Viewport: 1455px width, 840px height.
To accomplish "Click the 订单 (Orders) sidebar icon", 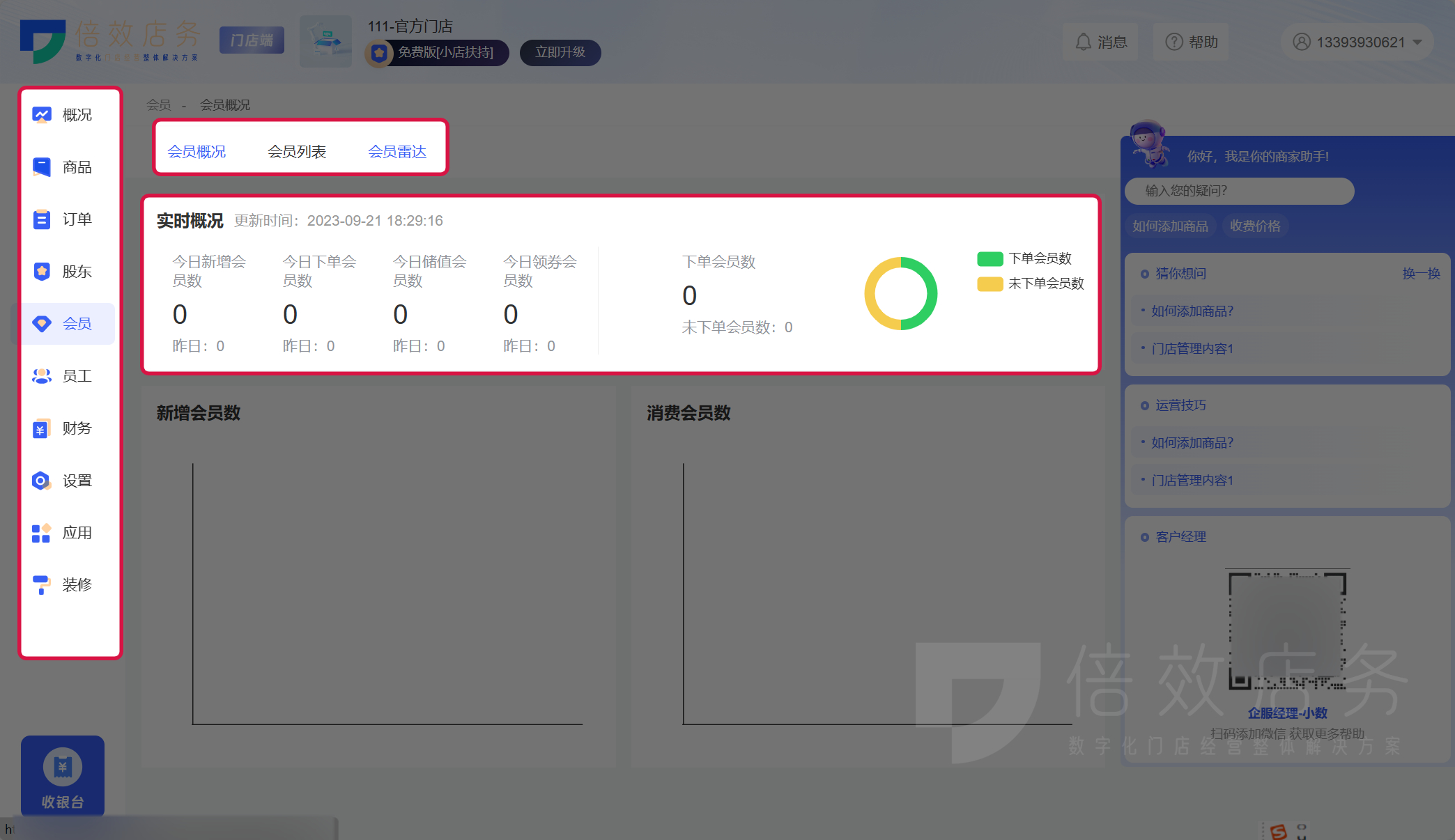I will 65,218.
